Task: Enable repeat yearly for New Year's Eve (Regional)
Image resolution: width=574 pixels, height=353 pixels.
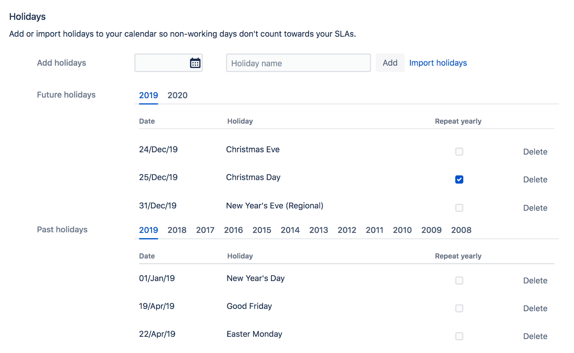Action: click(x=459, y=208)
